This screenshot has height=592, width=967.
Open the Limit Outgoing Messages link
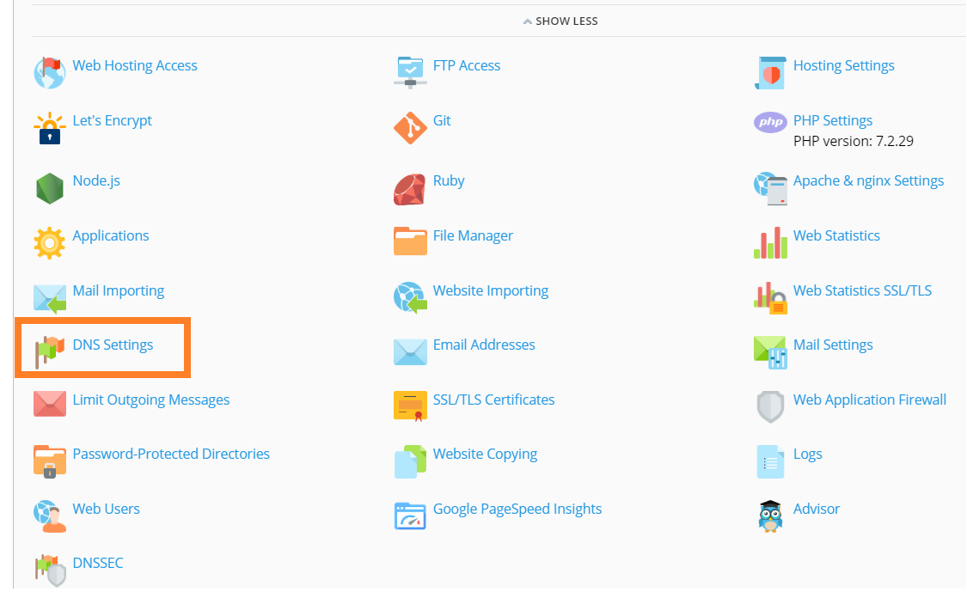click(151, 400)
